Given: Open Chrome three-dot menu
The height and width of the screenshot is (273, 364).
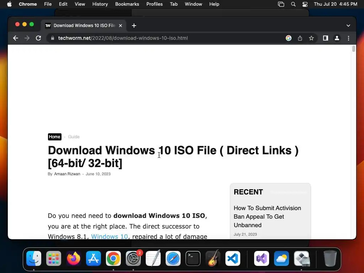Looking at the screenshot, I should [348, 38].
